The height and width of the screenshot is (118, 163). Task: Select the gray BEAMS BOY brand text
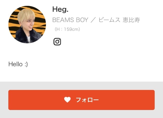[x=70, y=20]
